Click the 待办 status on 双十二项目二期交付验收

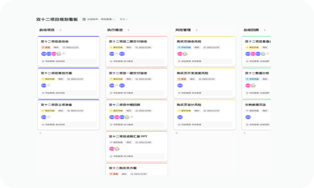point(129,47)
